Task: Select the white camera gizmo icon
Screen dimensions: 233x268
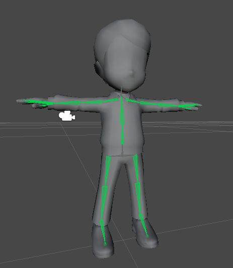Action: pyautogui.click(x=67, y=116)
